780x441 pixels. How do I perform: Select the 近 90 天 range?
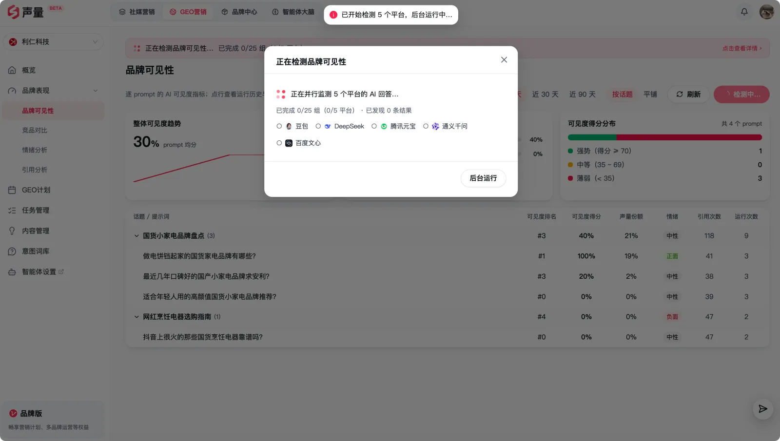tap(582, 95)
